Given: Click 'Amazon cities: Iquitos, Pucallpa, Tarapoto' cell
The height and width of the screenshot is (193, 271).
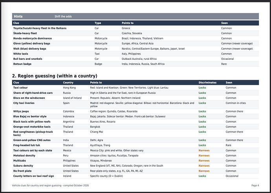Looking at the screenshot, I should coord(114,156).
